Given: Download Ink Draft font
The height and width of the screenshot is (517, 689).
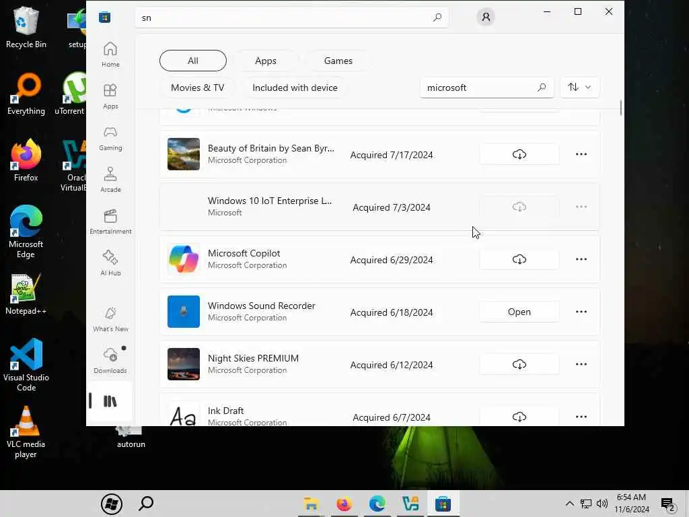Looking at the screenshot, I should 519,416.
